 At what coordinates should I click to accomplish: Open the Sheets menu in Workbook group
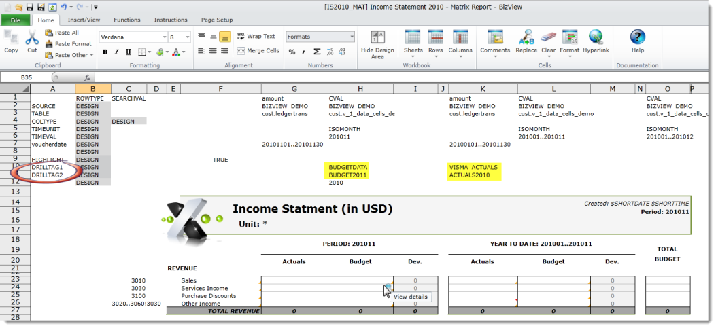(413, 45)
